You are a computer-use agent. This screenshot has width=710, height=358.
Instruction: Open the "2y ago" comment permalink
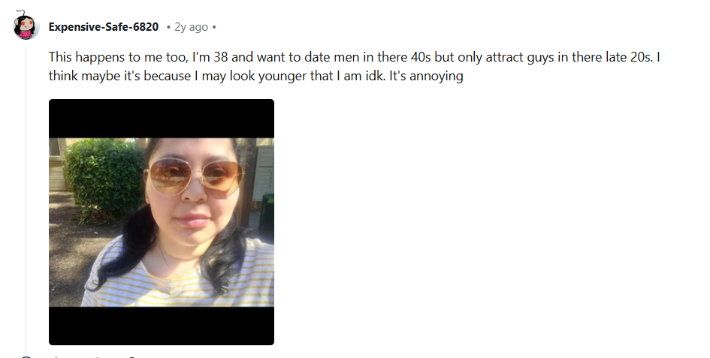191,27
